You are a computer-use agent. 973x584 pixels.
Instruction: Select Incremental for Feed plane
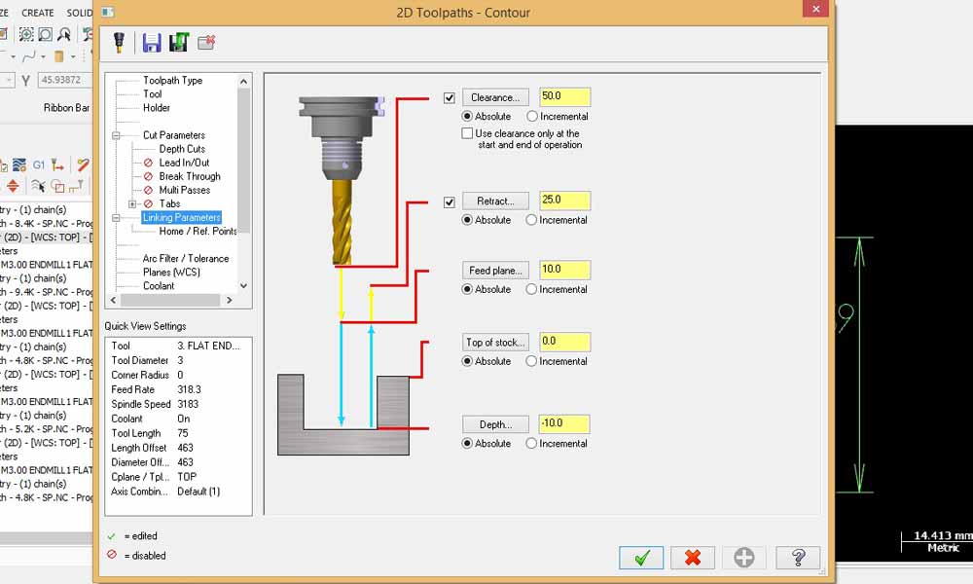click(531, 289)
